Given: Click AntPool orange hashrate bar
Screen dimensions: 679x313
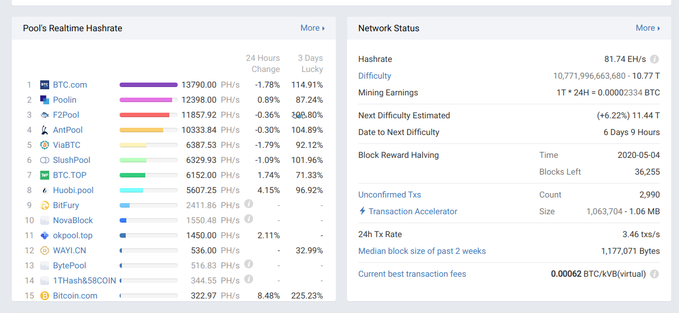Looking at the screenshot, I should click(141, 130).
